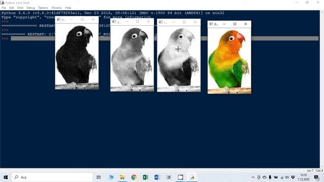Open Excel from the taskbar
The image size is (324, 182).
pyautogui.click(x=145, y=177)
